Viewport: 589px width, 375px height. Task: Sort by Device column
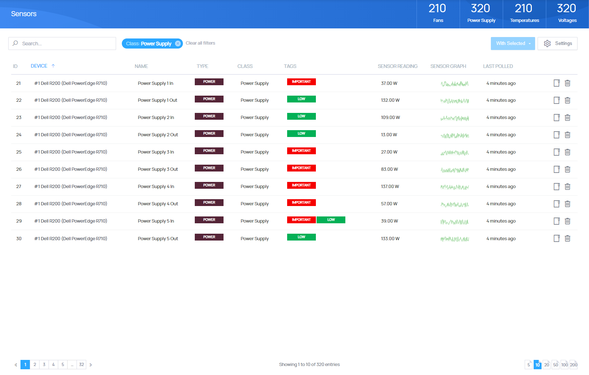[x=43, y=66]
